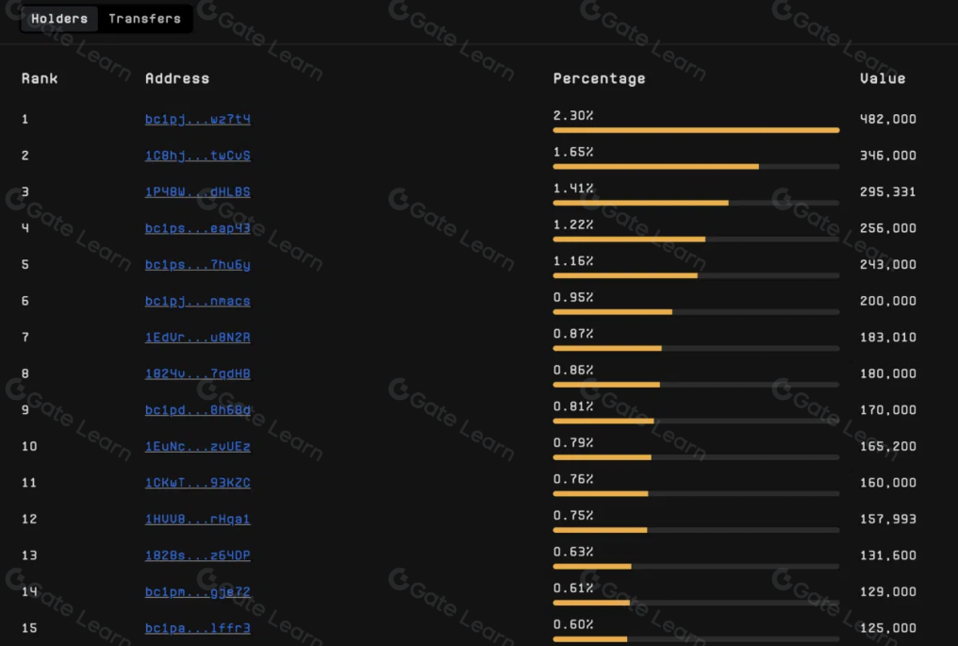Open rank 1 address bc1pj...wz7t4
The image size is (958, 646).
coord(198,120)
